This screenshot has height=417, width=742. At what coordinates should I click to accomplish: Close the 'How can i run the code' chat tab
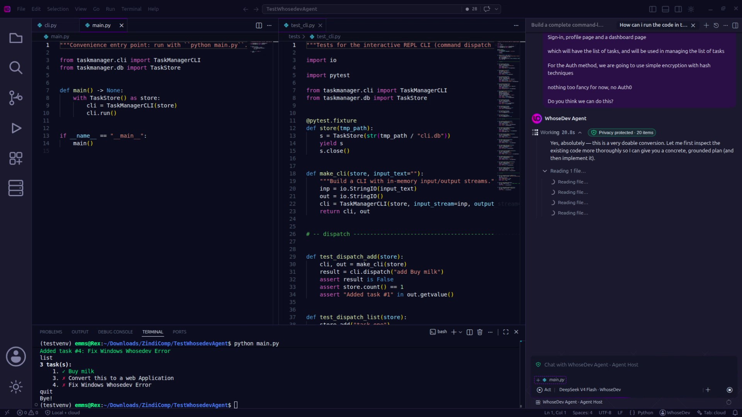693,25
